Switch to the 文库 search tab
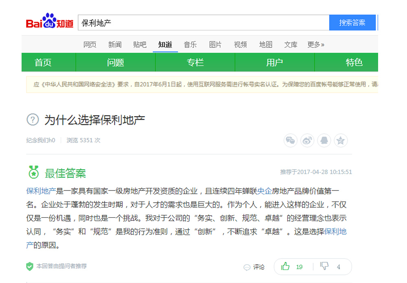This screenshot has width=407, height=283. click(291, 45)
